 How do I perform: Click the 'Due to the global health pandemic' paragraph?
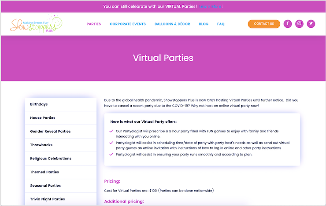(201, 103)
